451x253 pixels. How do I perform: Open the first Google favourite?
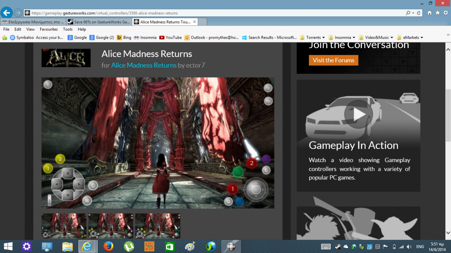[x=77, y=38]
